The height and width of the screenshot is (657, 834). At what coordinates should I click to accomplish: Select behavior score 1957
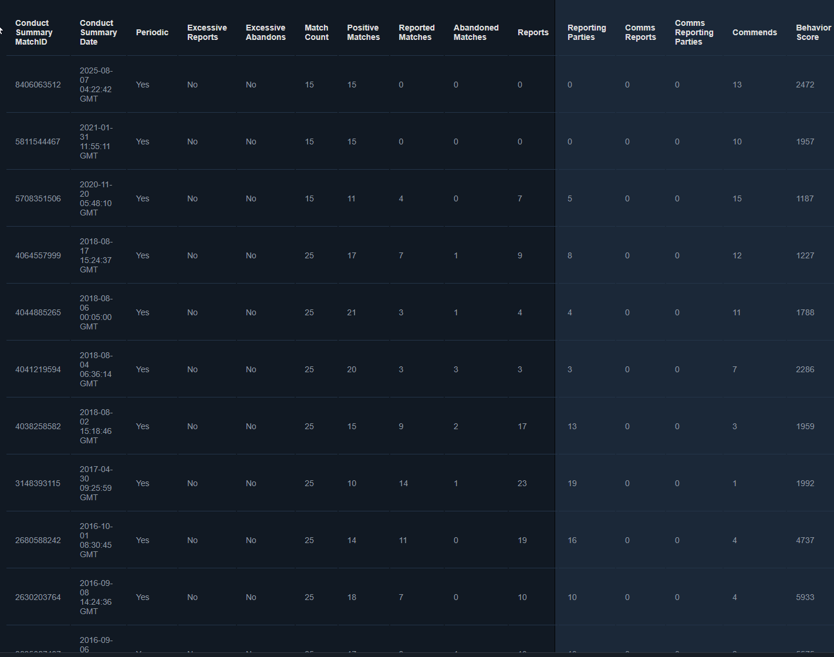click(805, 141)
